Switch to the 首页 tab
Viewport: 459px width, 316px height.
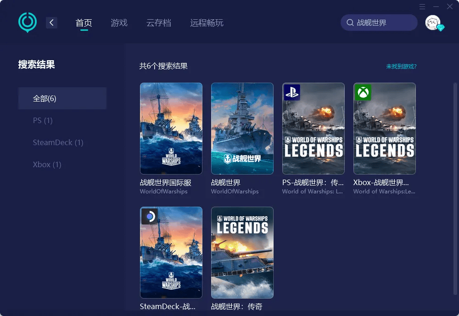point(84,23)
